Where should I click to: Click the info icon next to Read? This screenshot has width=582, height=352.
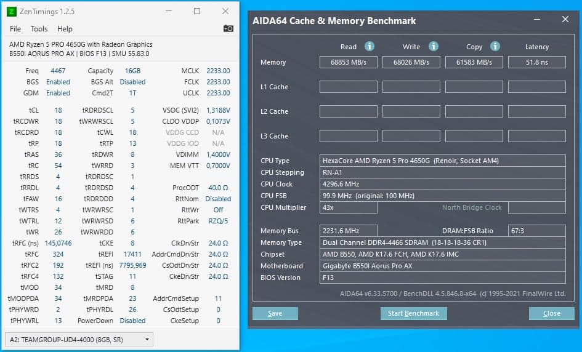(370, 46)
